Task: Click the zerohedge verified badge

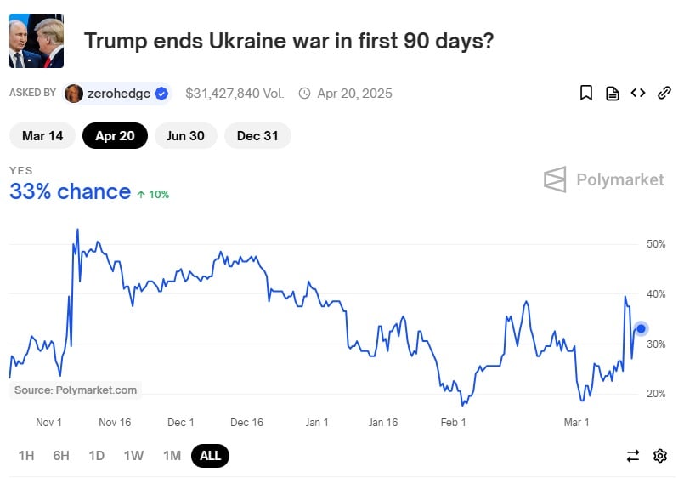Action: coord(161,94)
